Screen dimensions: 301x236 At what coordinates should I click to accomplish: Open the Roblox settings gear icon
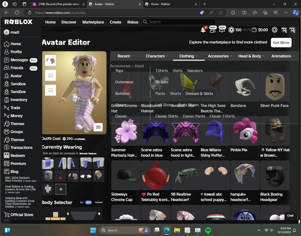pyautogui.click(x=275, y=30)
